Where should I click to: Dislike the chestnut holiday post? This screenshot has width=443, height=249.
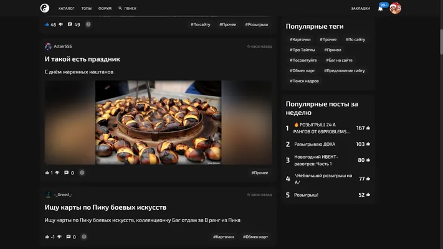tap(57, 173)
